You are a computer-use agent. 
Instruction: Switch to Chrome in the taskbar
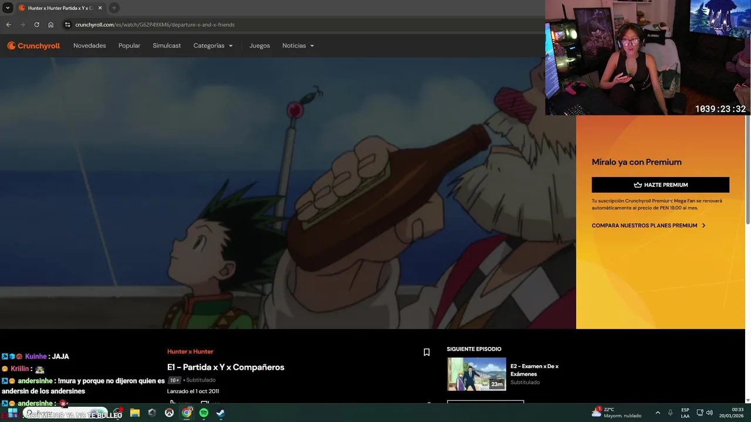187,413
